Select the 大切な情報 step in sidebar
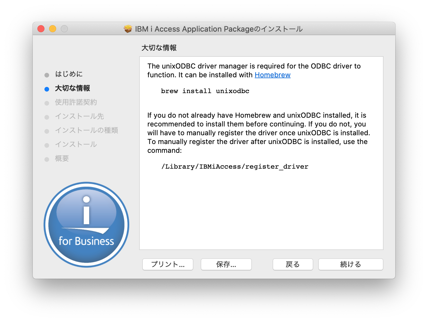The image size is (428, 322). (73, 88)
